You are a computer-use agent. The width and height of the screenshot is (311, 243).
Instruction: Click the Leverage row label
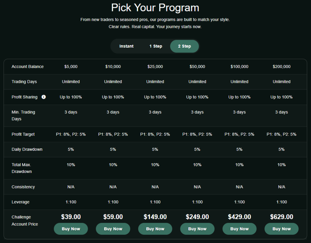point(20,202)
